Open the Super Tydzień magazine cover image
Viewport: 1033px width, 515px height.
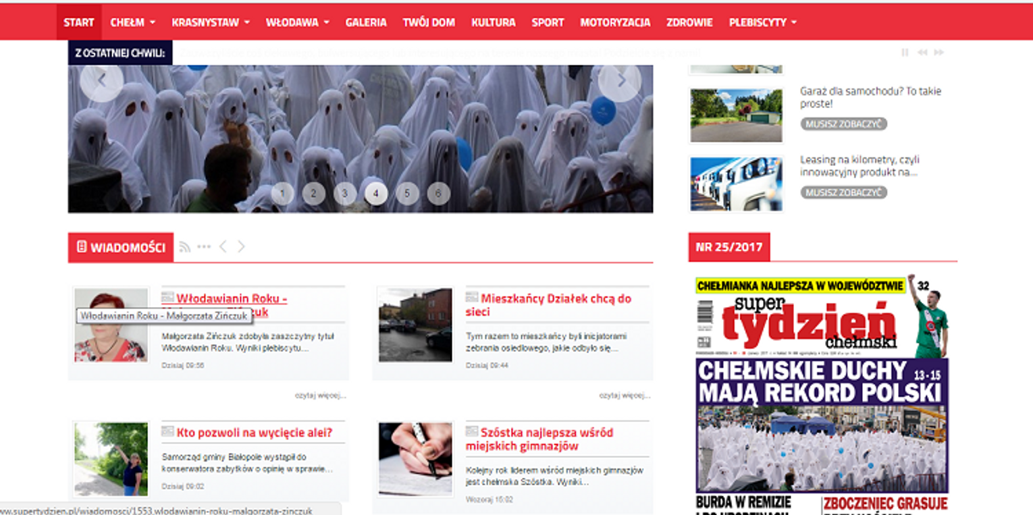point(822,391)
